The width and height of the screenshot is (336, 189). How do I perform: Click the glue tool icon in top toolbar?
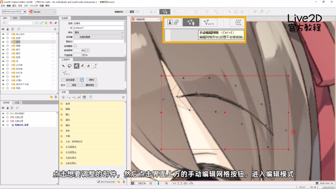pos(261,12)
